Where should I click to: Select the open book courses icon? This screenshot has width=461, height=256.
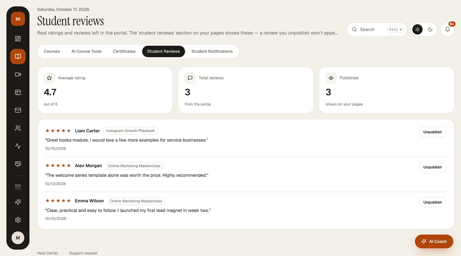point(18,56)
